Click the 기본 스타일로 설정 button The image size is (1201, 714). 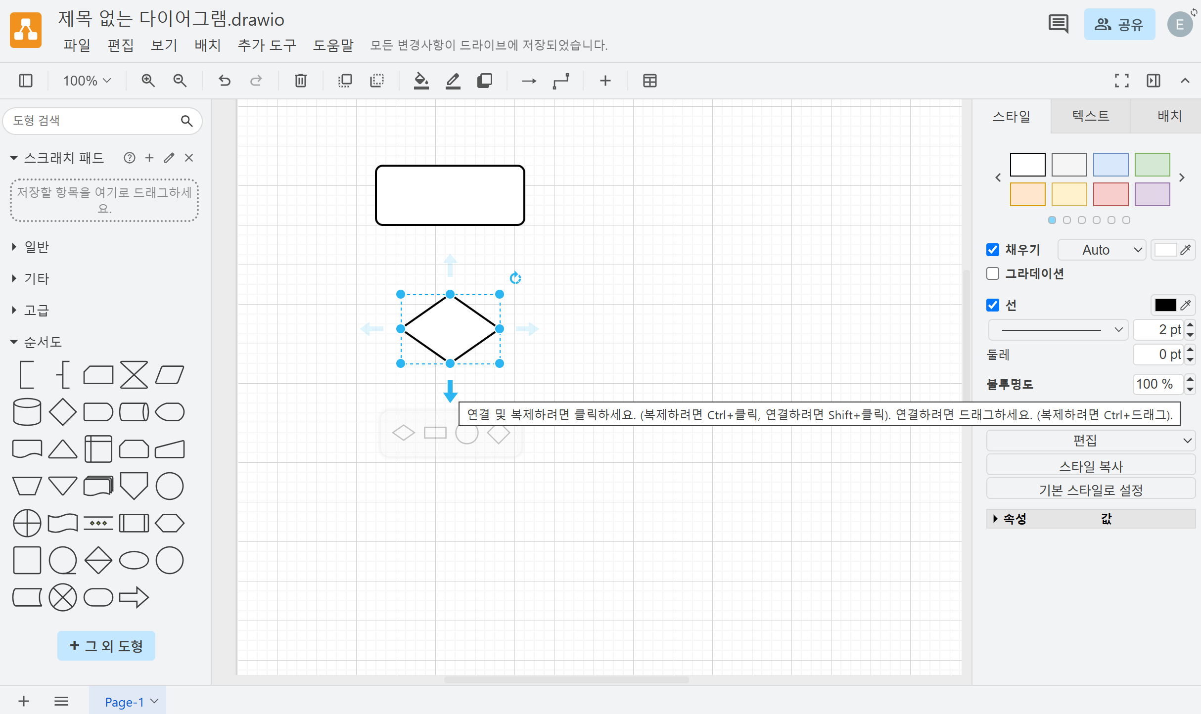pos(1091,490)
